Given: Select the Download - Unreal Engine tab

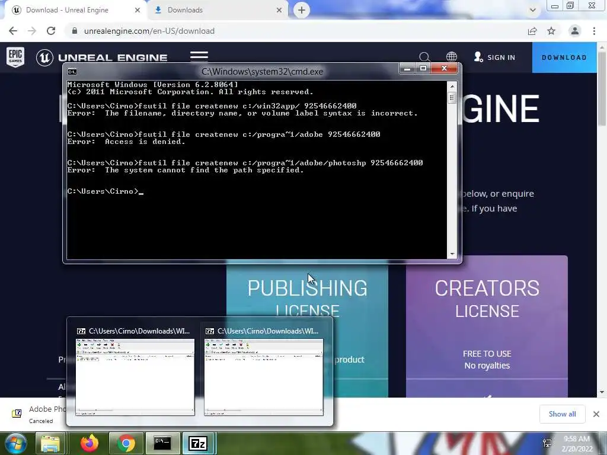Looking at the screenshot, I should coord(75,10).
